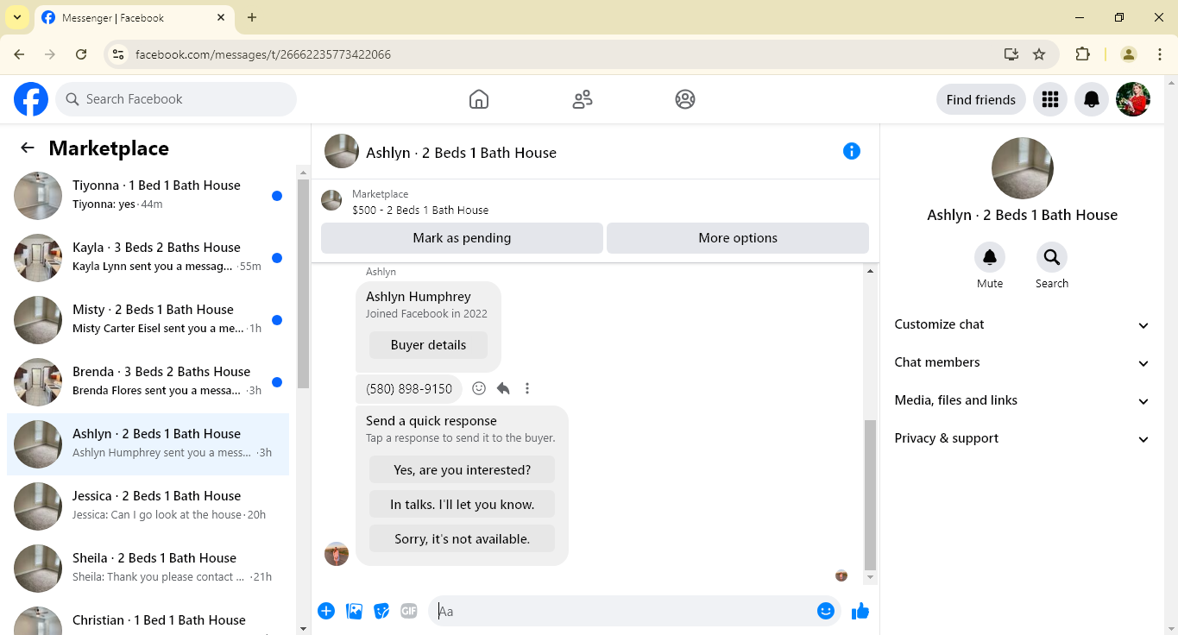Open a new browser tab
This screenshot has width=1178, height=635.
pos(252,17)
